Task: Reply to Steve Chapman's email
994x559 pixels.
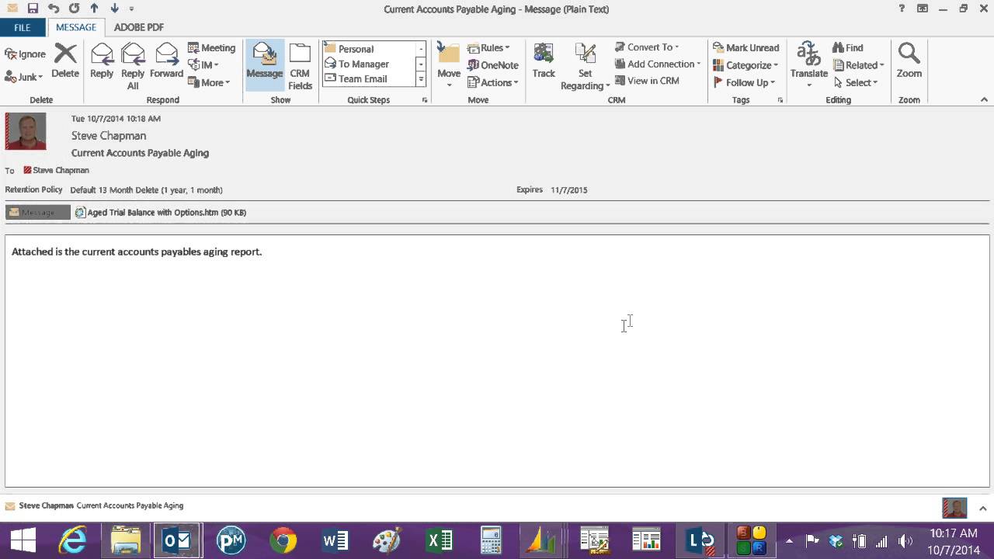Action: pyautogui.click(x=102, y=61)
